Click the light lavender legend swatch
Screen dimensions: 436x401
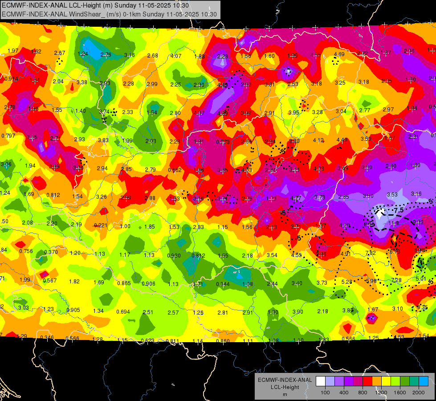pos(330,381)
